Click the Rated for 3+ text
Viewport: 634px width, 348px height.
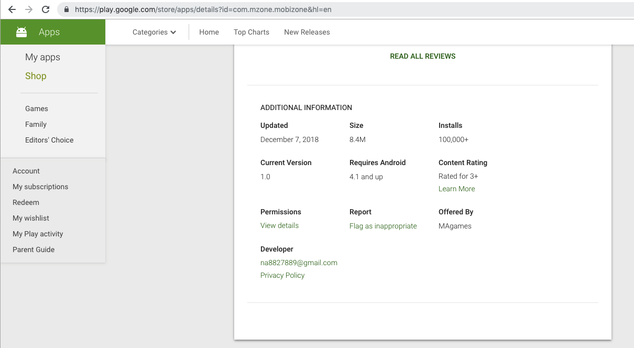[x=458, y=176]
